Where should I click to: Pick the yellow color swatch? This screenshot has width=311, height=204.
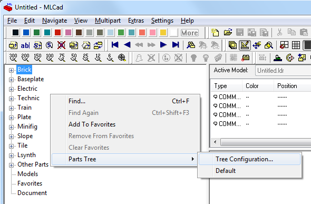[x=163, y=33]
